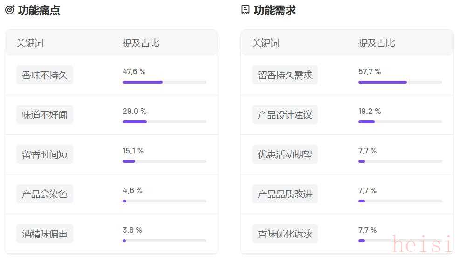Select the 产品品质改进 keyword tag
Viewport: 460px width, 258px height.
[285, 194]
